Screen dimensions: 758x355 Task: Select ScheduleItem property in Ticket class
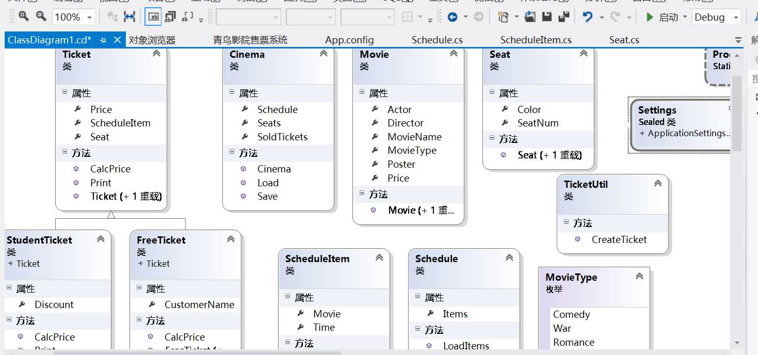[120, 123]
